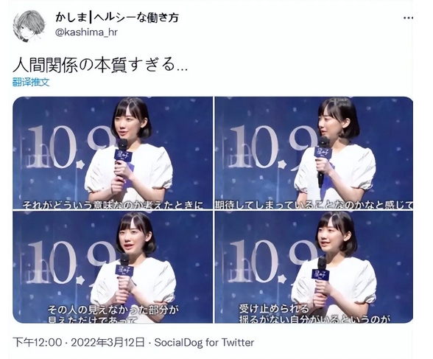The width and height of the screenshot is (433, 359).
Task: Click the microphone logo in bottom-right image
Action: pyautogui.click(x=321, y=274)
